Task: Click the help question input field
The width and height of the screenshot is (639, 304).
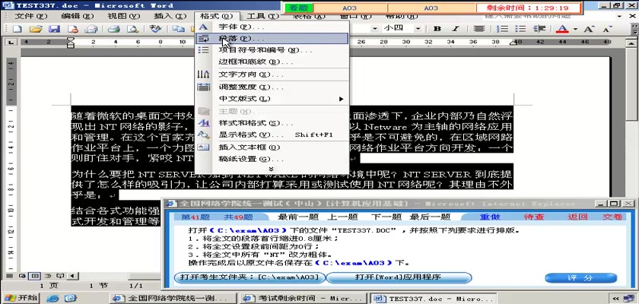Action: click(548, 16)
